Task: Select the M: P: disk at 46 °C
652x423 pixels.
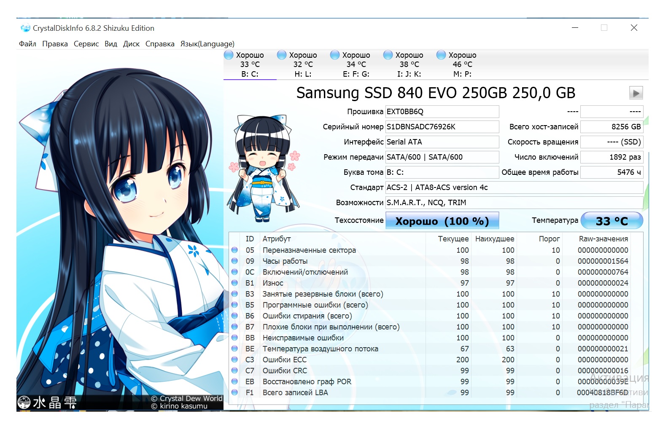Action: pos(462,64)
